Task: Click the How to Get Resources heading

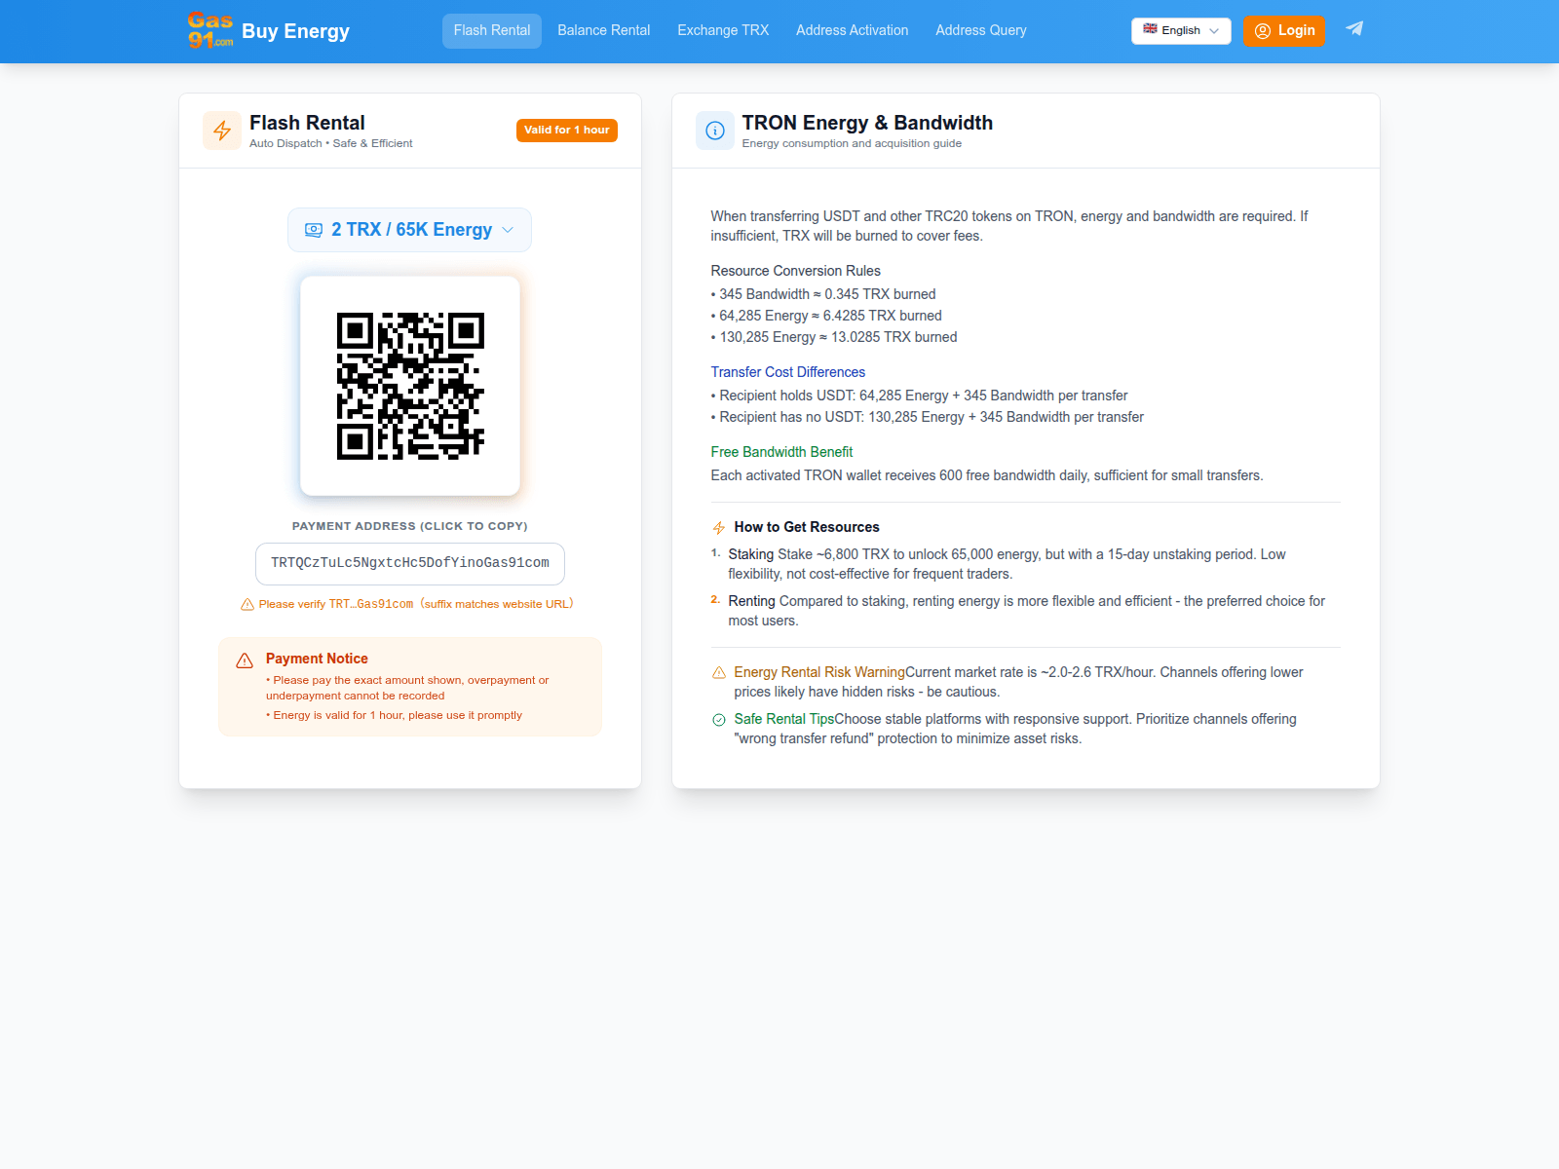Action: [x=807, y=527]
